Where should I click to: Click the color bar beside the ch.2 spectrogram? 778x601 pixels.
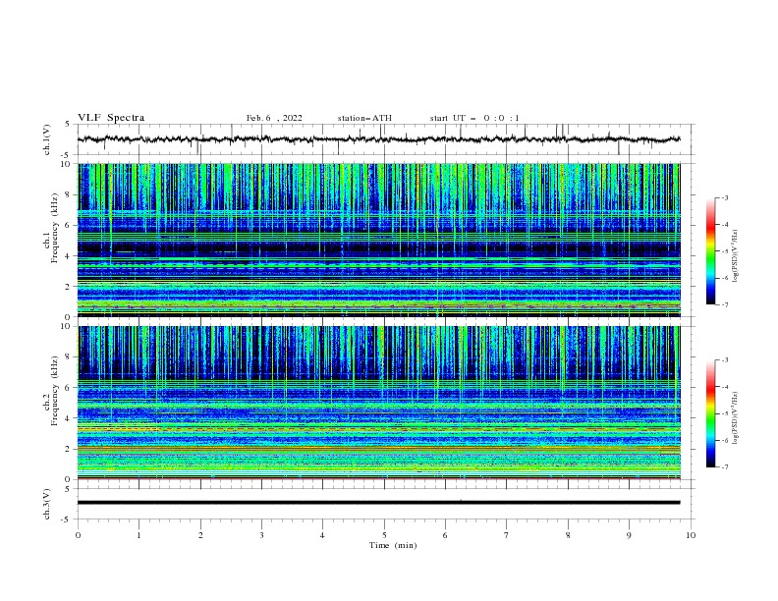(710, 413)
